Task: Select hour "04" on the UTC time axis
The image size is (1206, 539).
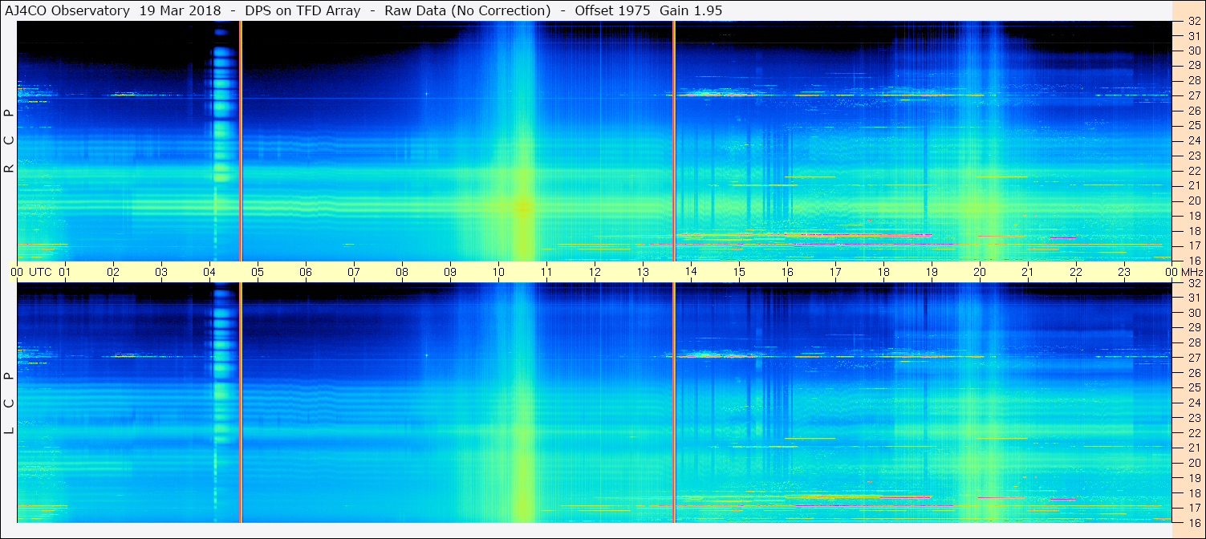Action: click(209, 272)
